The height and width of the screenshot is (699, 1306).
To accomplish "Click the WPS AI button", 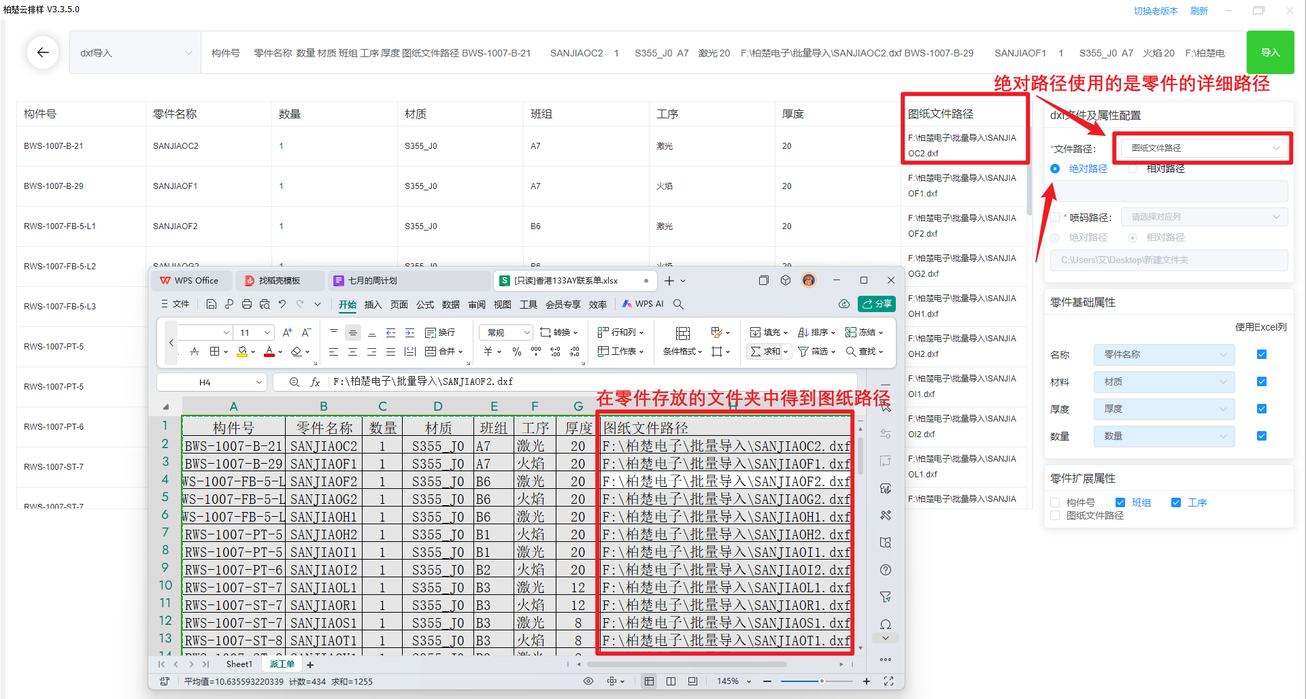I will [643, 304].
